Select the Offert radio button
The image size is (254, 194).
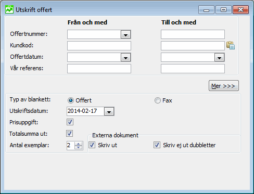tap(71, 100)
